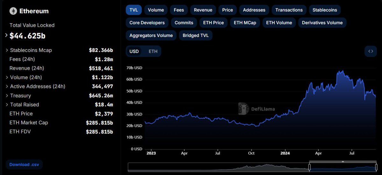The height and width of the screenshot is (175, 382).
Task: Expand the Treasury row
Action: (x=7, y=95)
